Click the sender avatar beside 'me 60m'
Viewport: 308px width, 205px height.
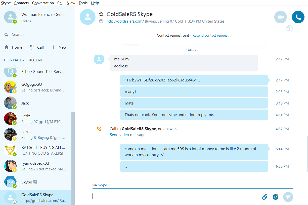coord(99,60)
